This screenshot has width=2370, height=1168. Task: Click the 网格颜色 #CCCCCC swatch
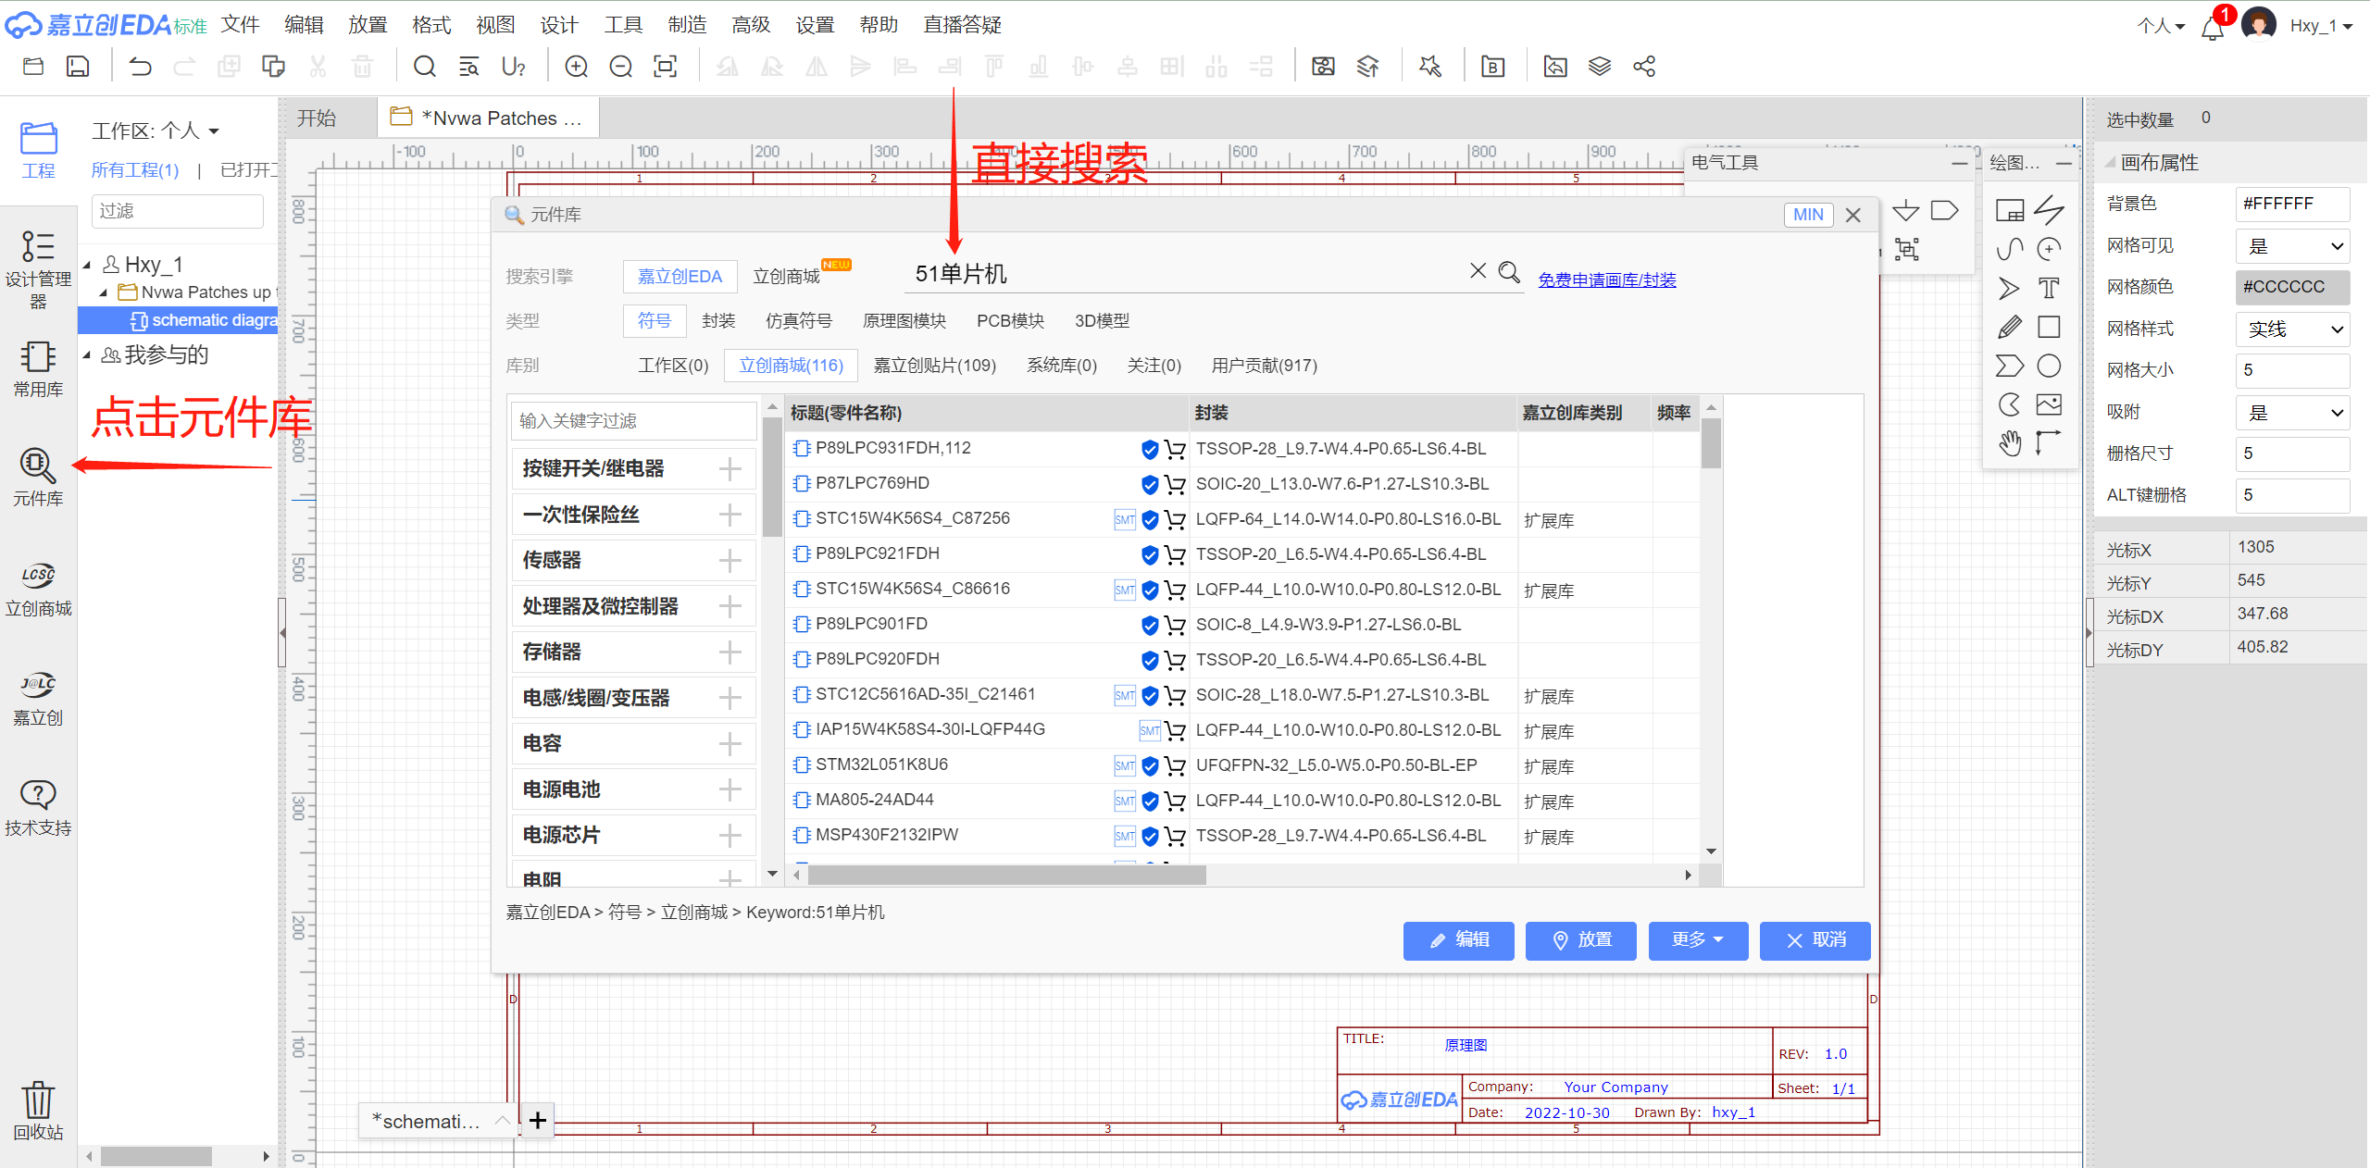[x=2292, y=287]
